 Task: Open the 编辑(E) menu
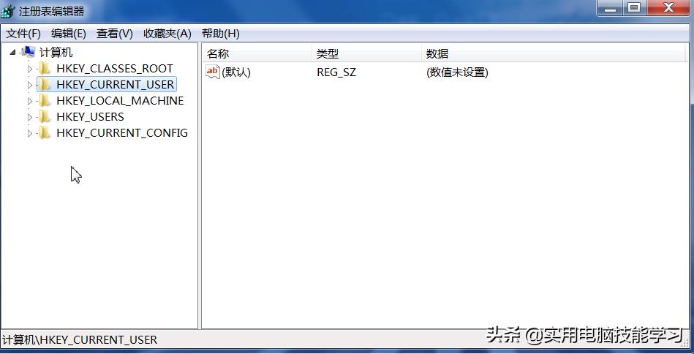(69, 34)
